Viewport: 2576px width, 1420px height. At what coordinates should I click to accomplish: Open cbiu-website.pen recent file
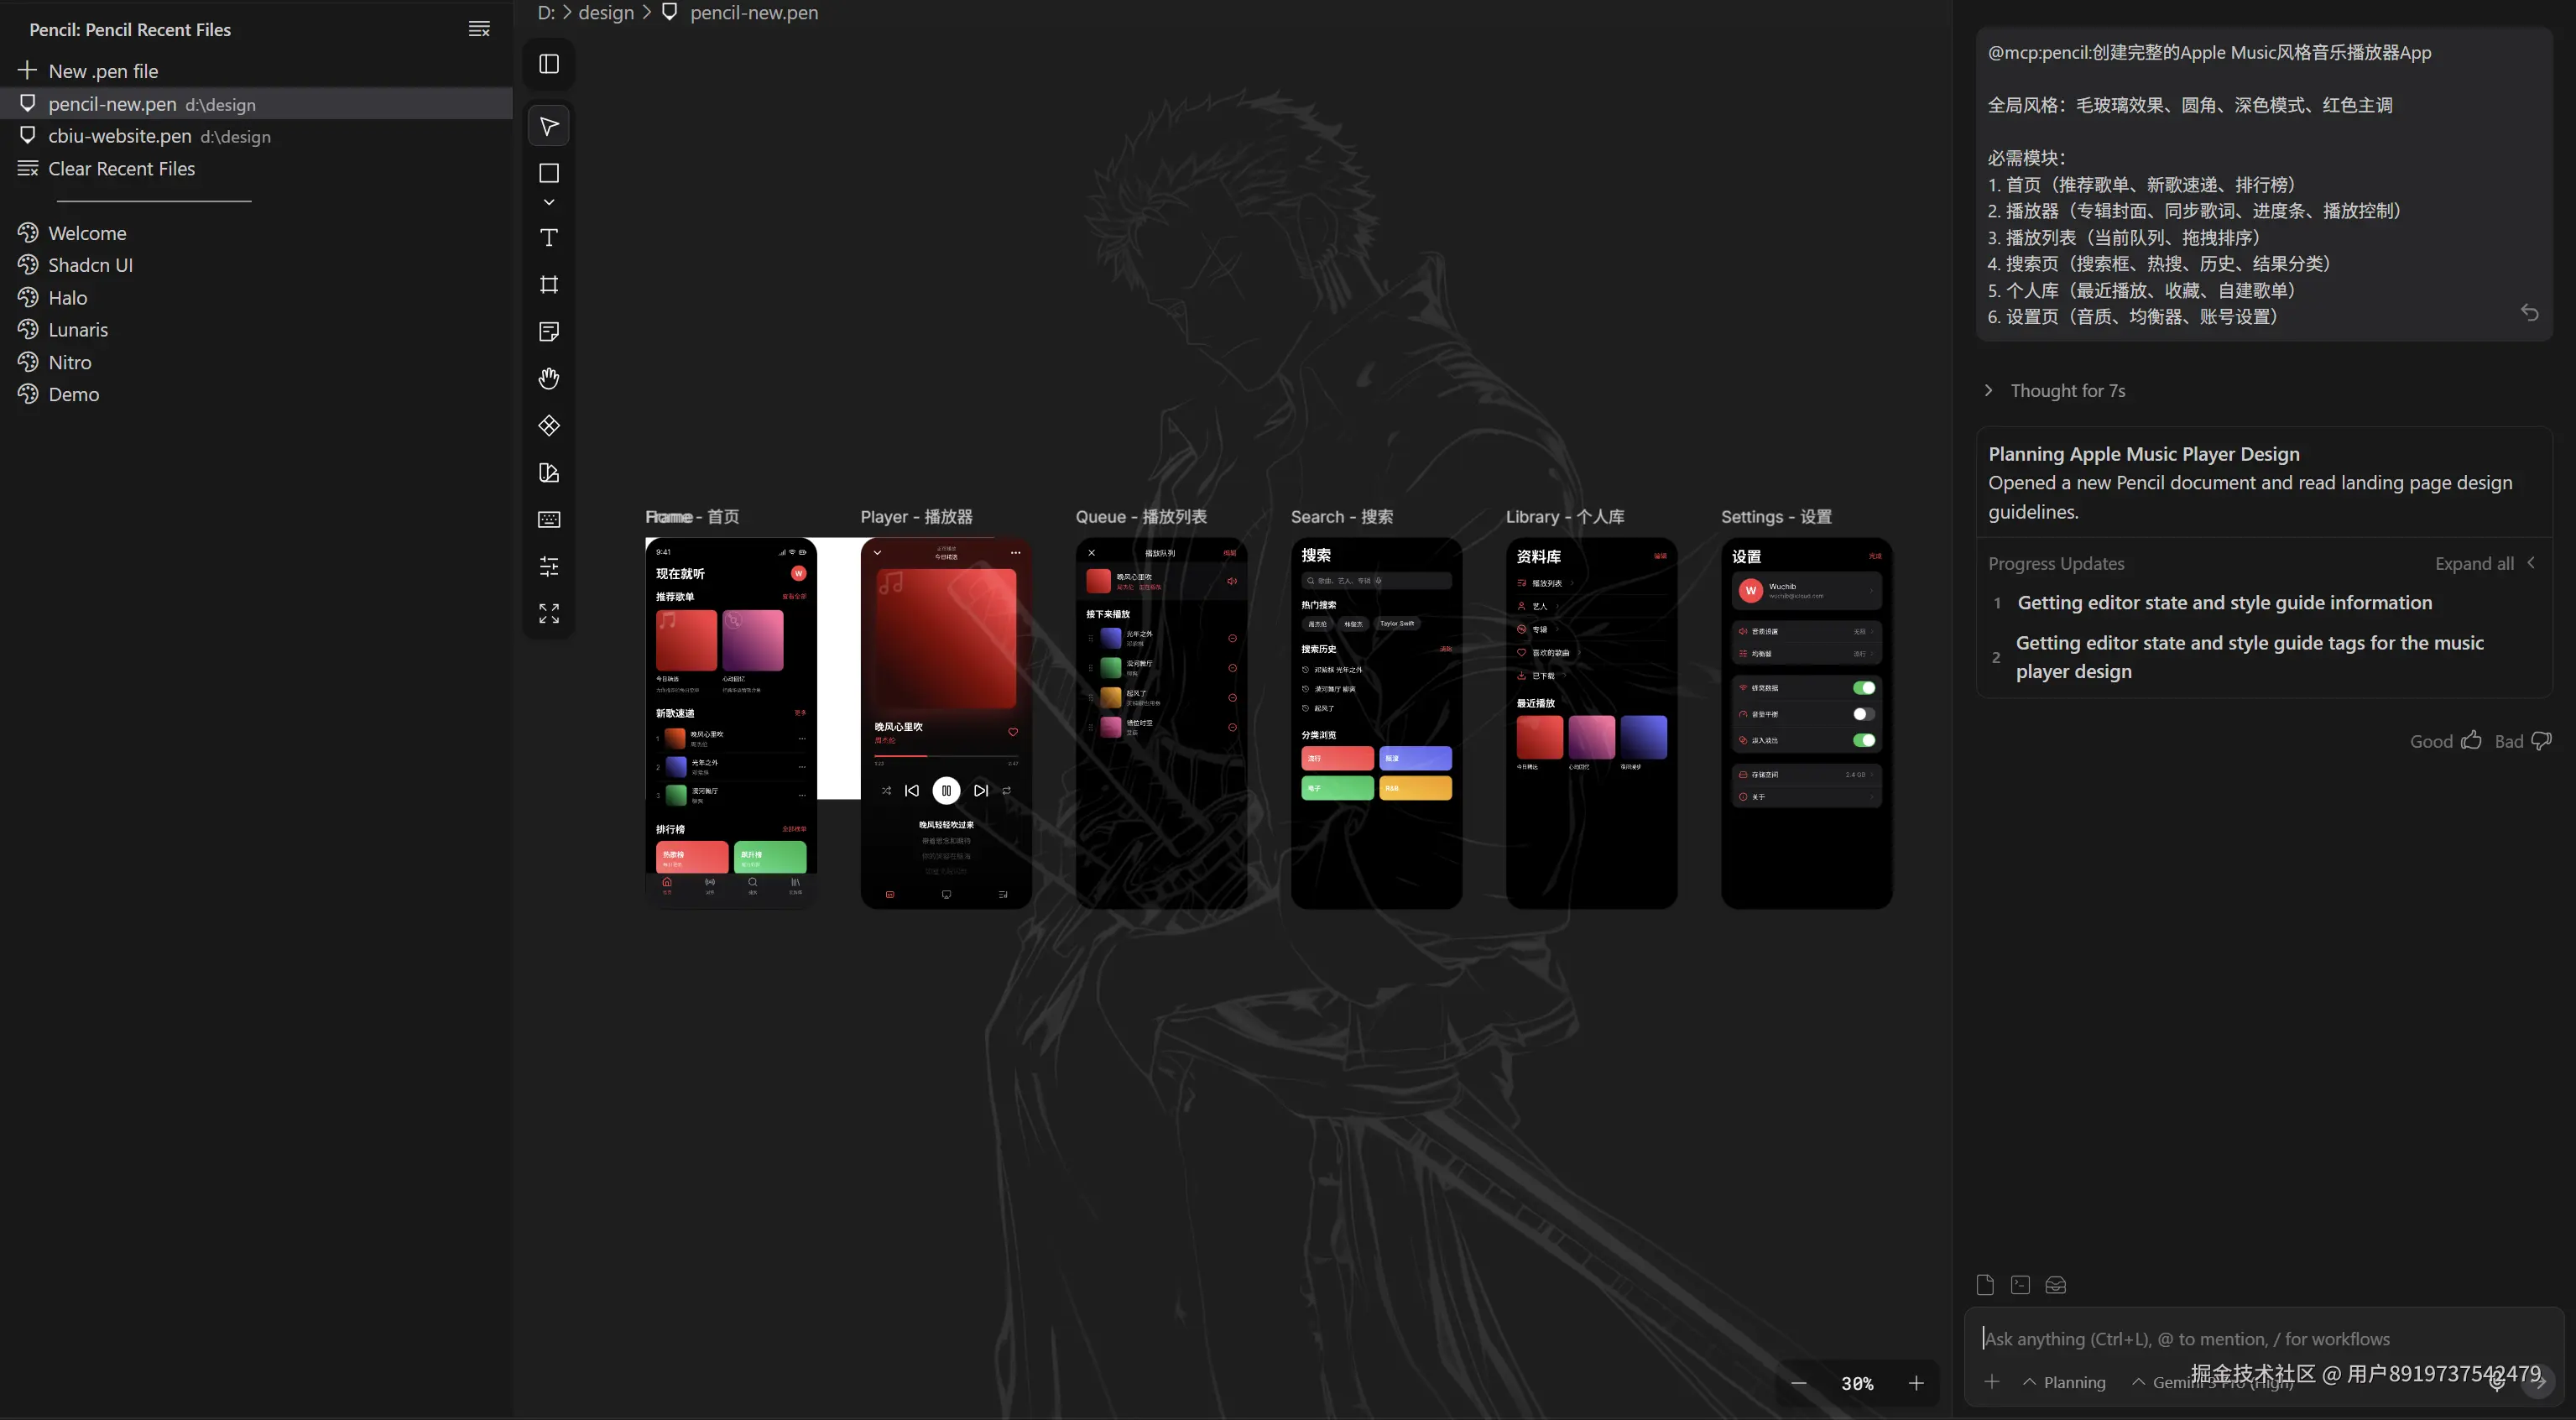coord(120,136)
